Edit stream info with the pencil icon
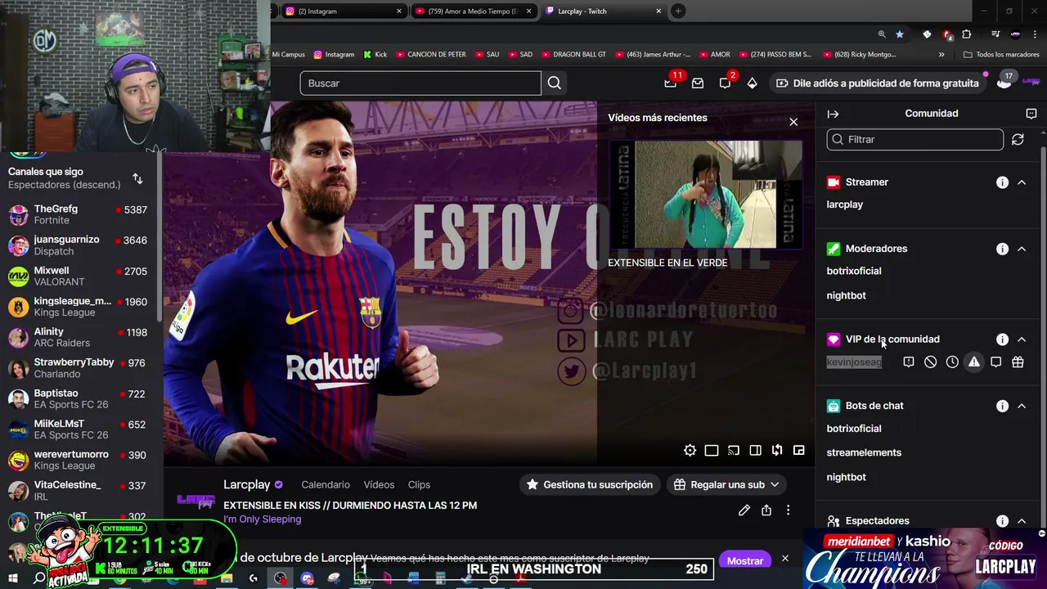This screenshot has width=1047, height=589. (744, 510)
